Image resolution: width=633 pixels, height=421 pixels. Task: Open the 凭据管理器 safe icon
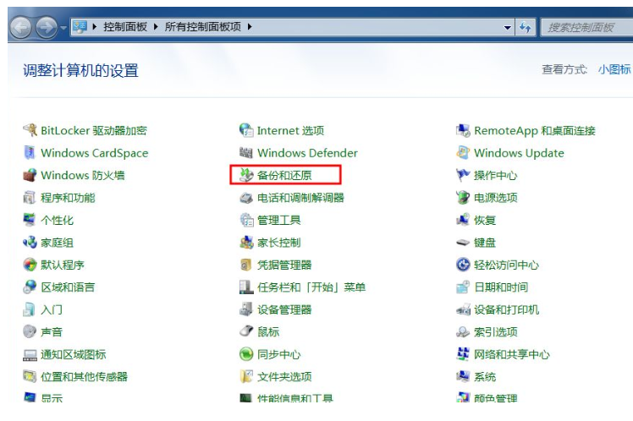[x=246, y=265]
